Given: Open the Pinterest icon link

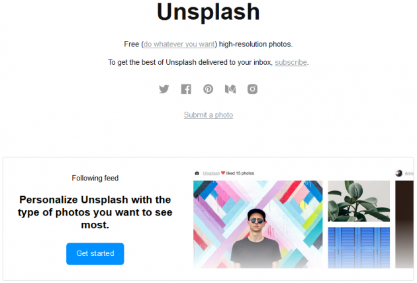Looking at the screenshot, I should click(x=208, y=89).
